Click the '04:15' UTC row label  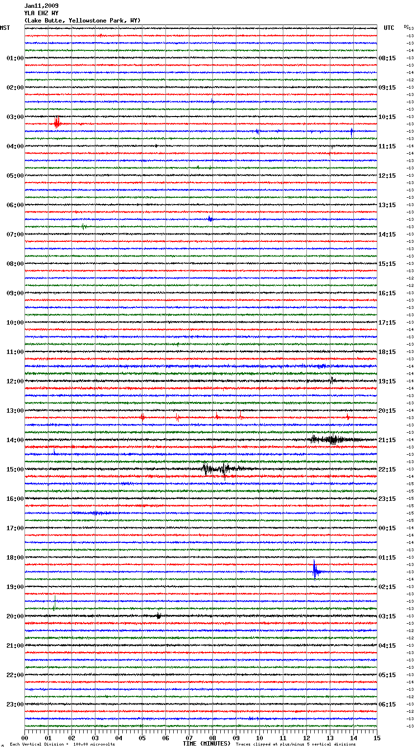[x=387, y=646]
